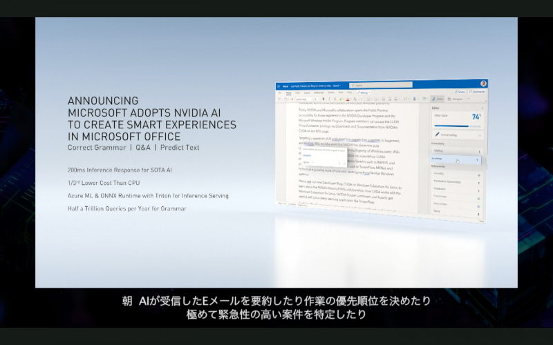Switch to the References tab

pyautogui.click(x=319, y=92)
